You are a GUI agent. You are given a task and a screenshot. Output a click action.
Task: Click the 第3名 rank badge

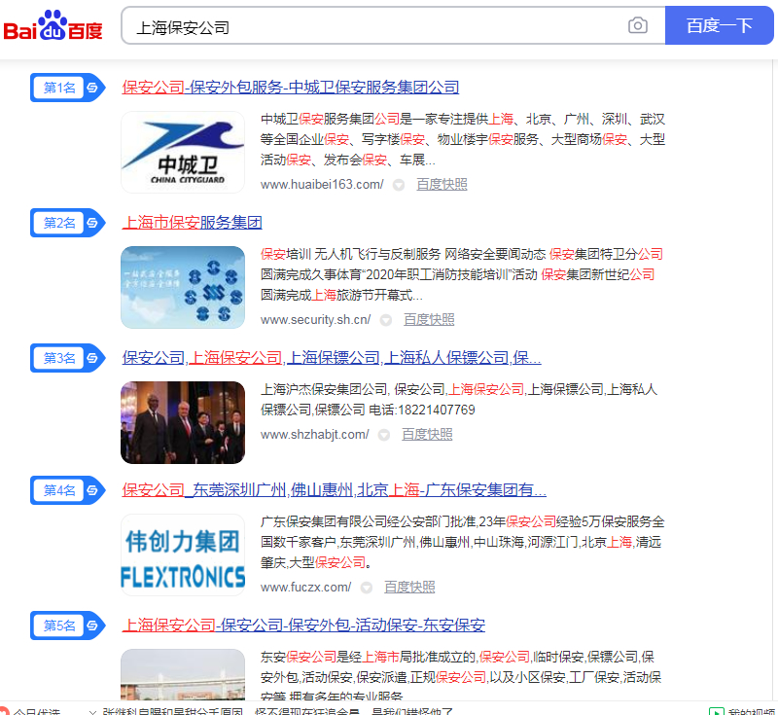(x=67, y=358)
